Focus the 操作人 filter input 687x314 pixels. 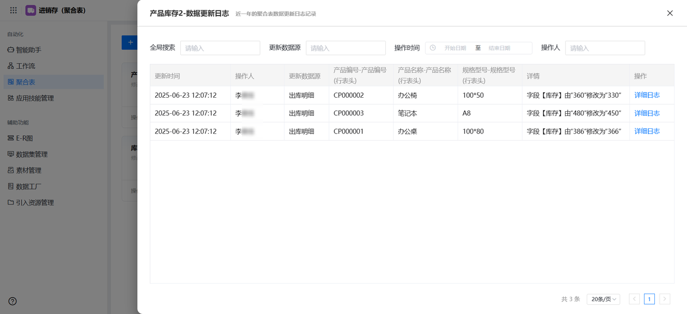(x=605, y=48)
